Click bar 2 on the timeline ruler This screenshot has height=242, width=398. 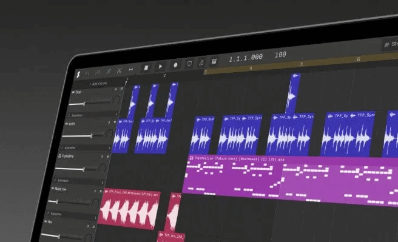click(x=164, y=76)
